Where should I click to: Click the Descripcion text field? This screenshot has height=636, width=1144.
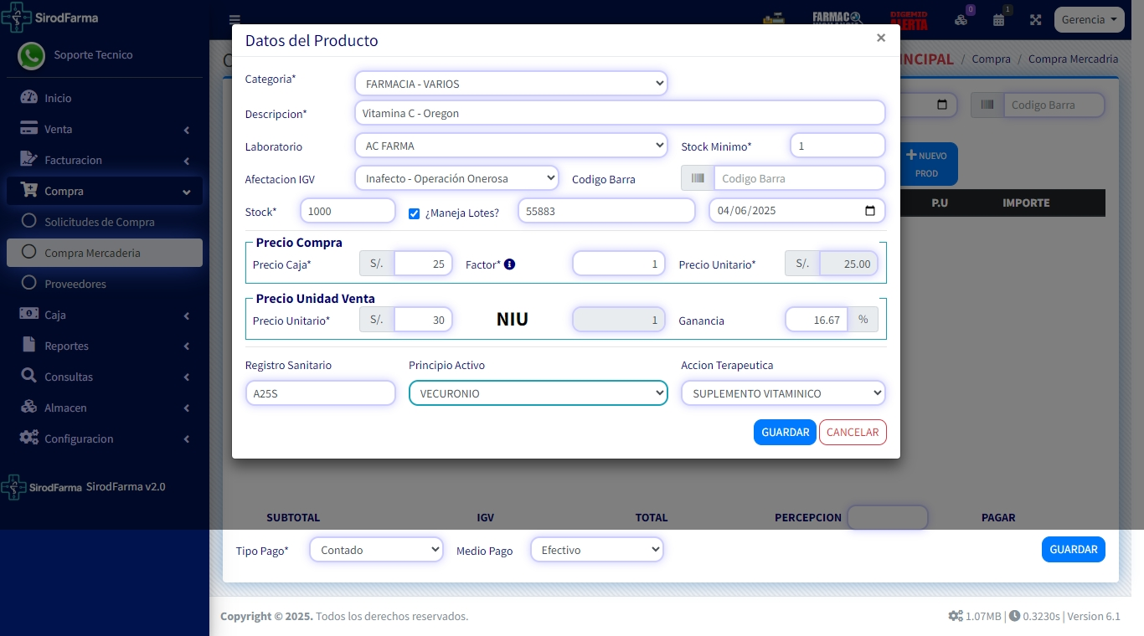[x=620, y=113]
